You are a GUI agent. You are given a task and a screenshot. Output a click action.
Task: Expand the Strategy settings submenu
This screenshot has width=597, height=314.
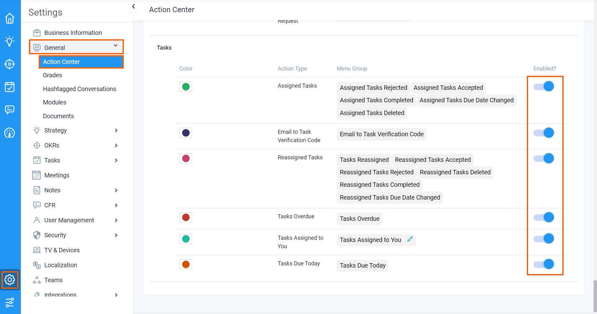pos(116,131)
